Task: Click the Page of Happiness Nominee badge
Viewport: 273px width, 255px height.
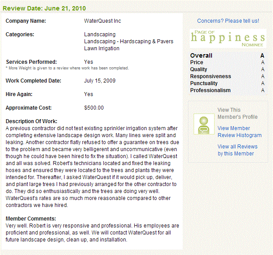Action: point(228,38)
